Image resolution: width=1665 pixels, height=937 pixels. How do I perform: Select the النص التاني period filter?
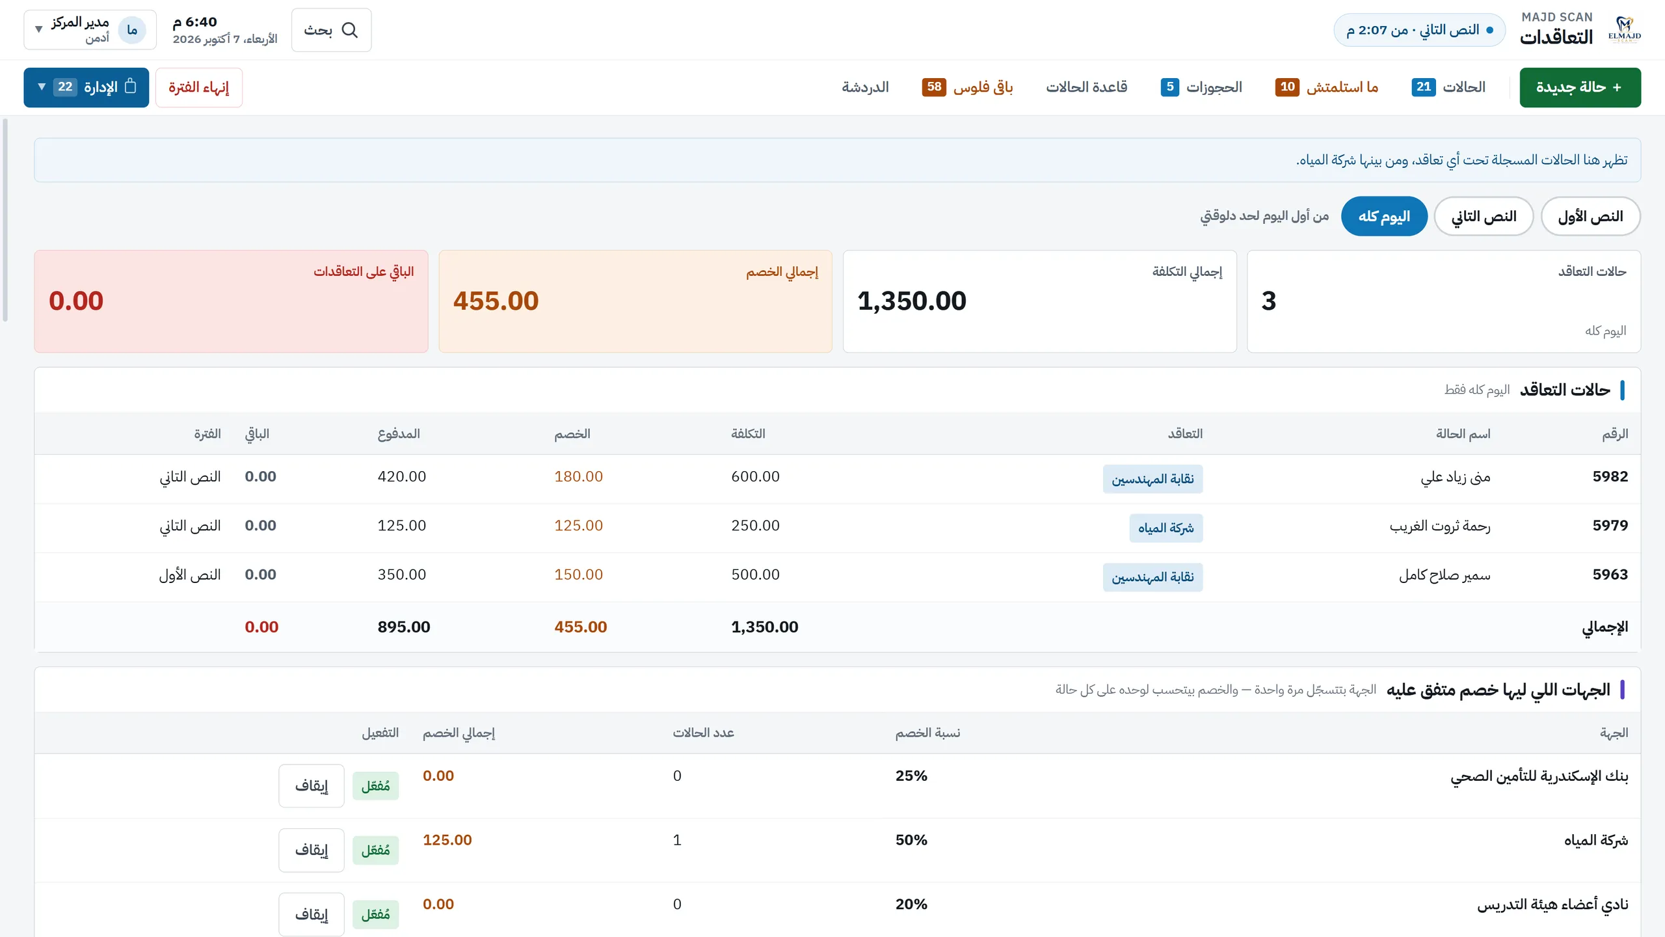coord(1484,216)
